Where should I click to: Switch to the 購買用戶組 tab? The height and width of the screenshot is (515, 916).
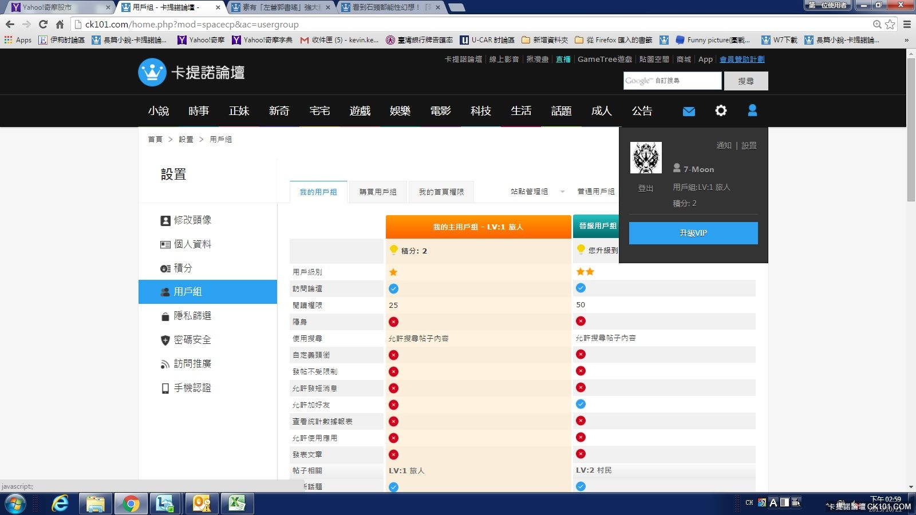point(378,192)
